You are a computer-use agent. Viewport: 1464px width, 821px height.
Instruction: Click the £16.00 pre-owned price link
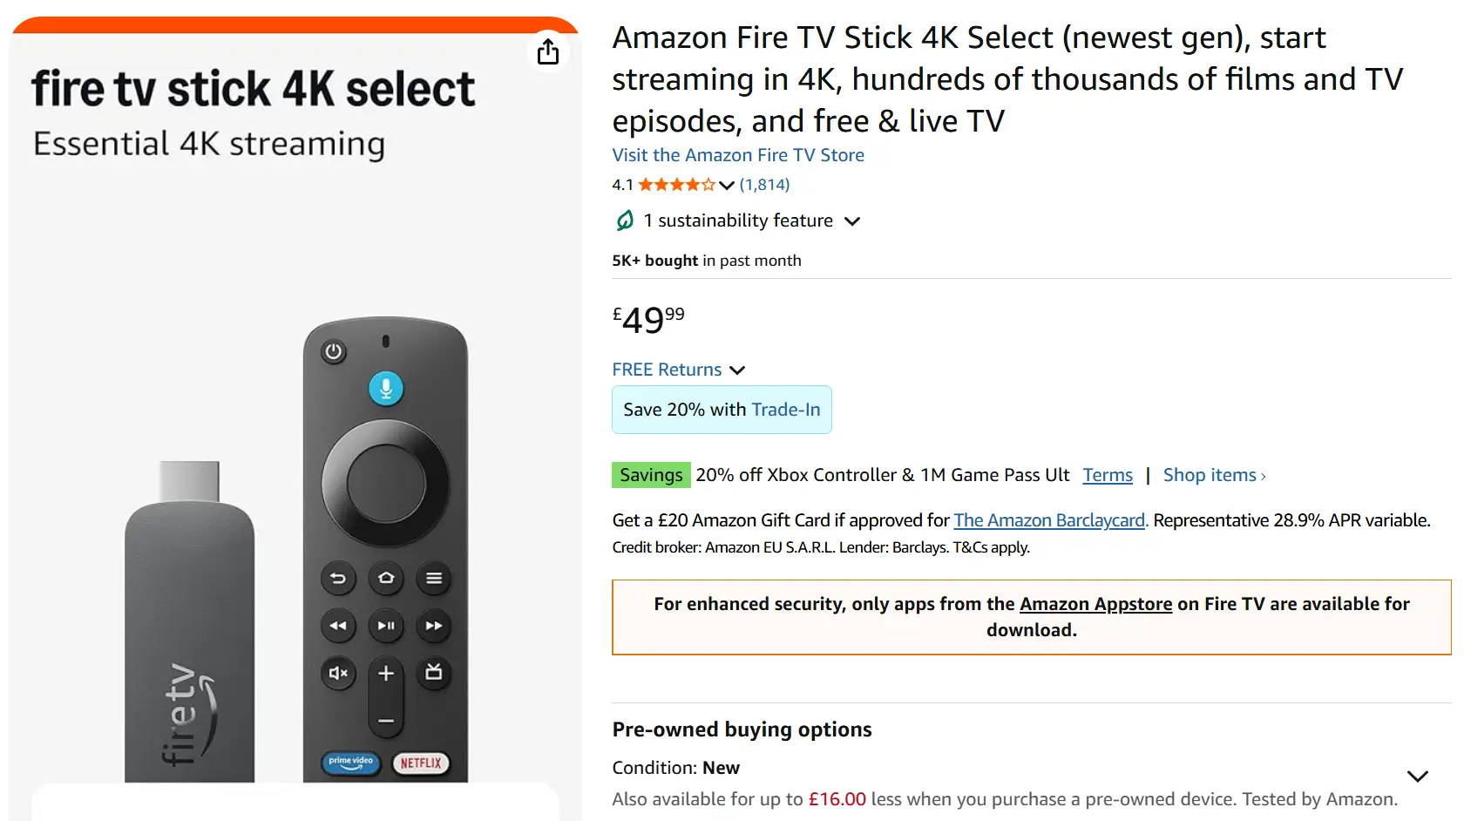coord(835,798)
